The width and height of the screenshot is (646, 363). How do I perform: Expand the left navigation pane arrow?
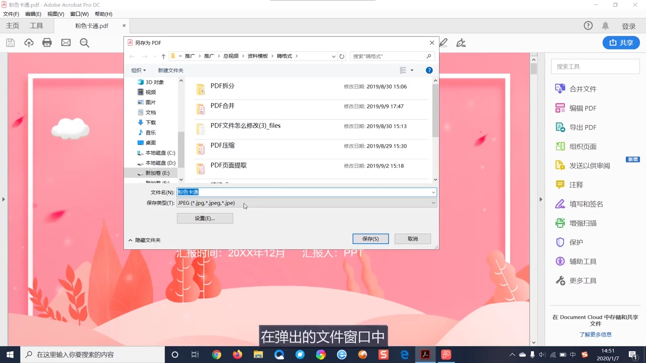4,199
